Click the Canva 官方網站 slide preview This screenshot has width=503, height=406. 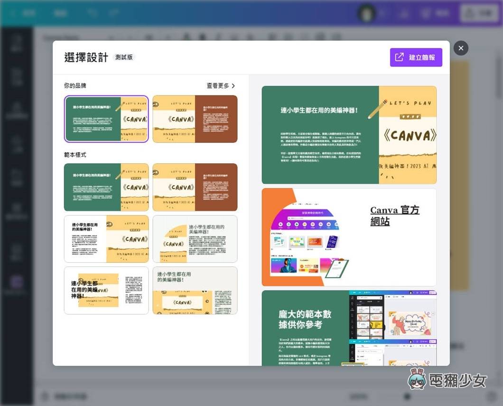pos(349,236)
